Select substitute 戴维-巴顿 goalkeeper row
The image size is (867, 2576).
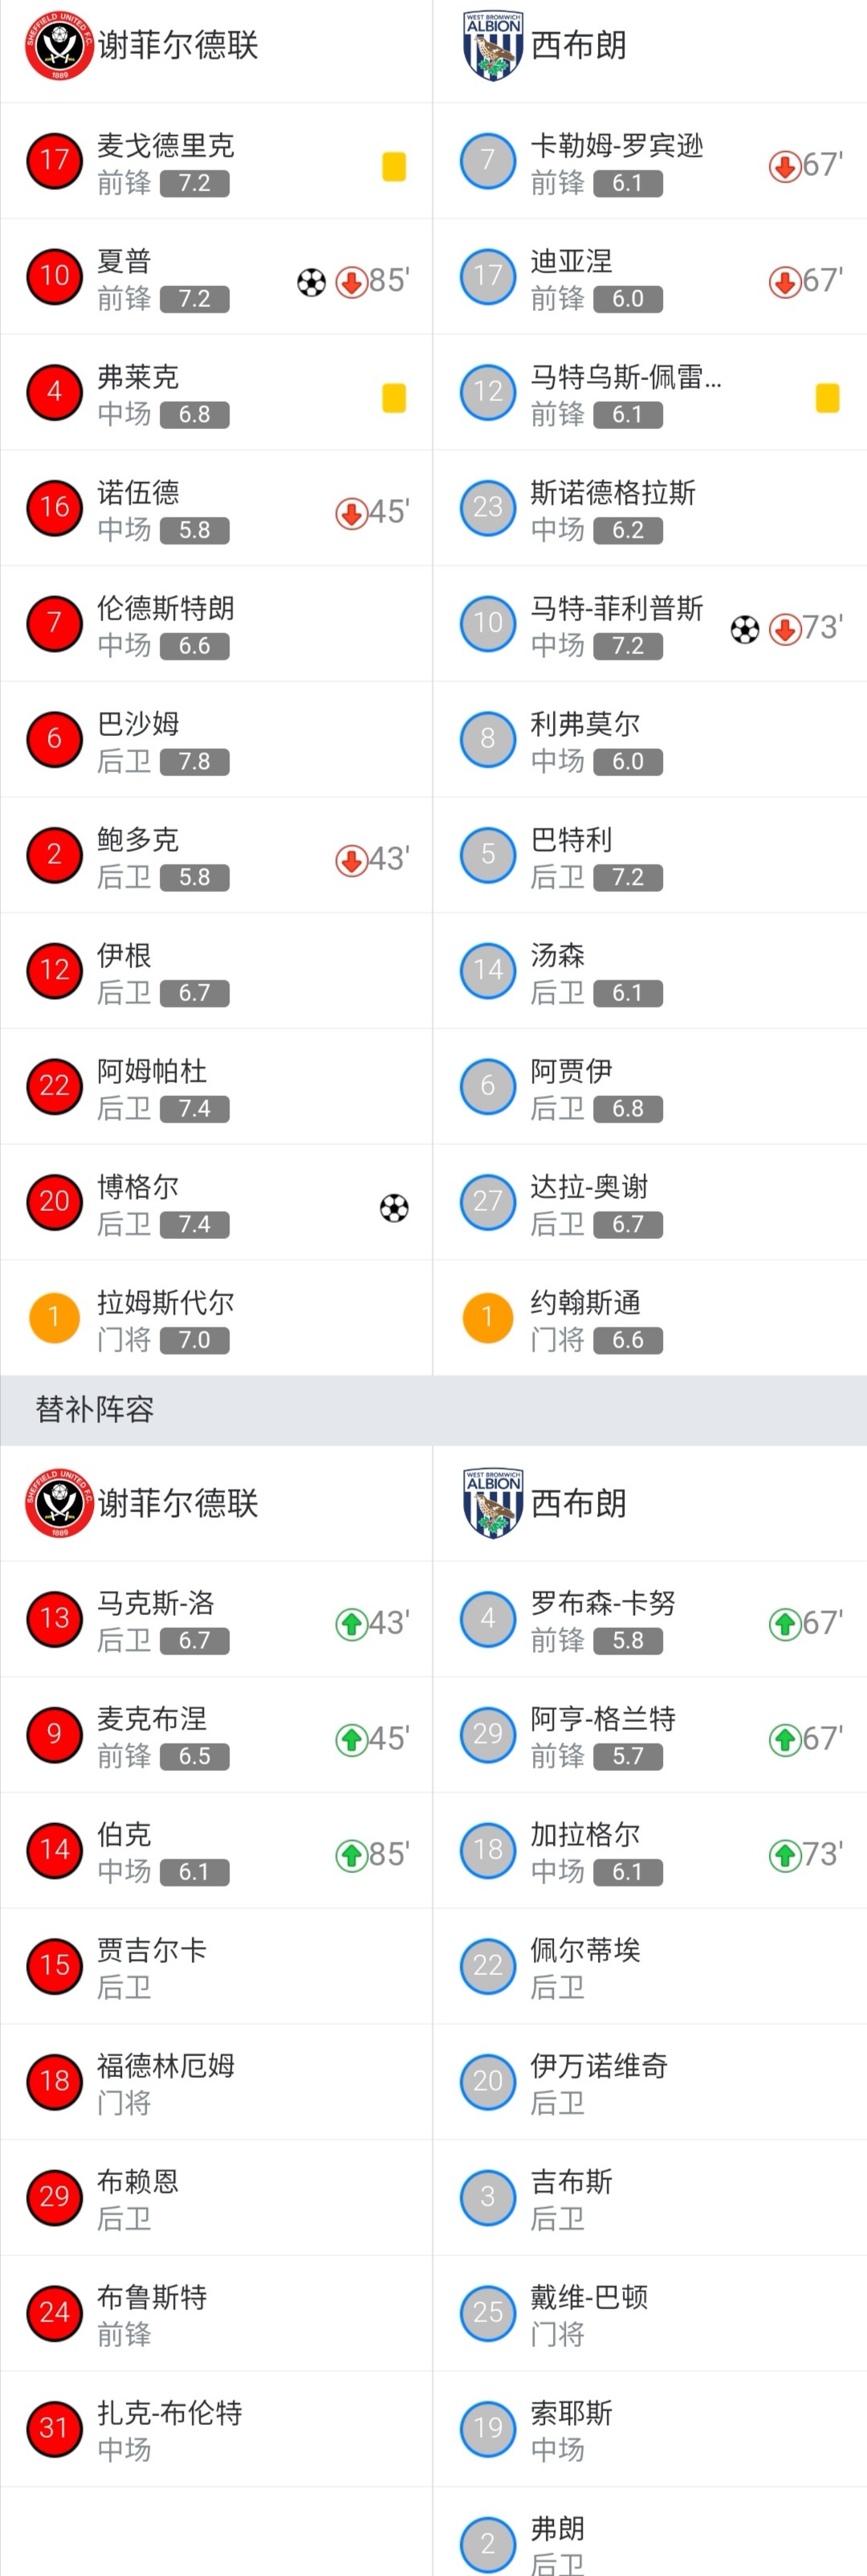pos(650,2314)
